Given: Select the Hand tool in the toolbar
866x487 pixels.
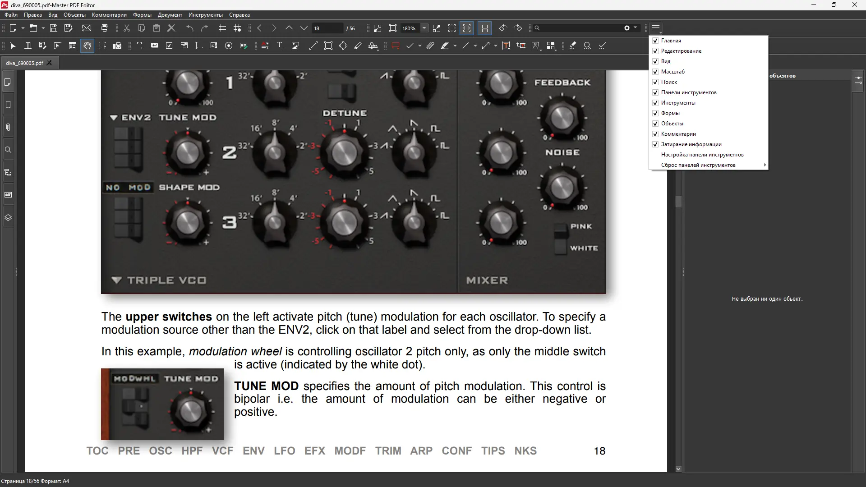Looking at the screenshot, I should click(x=87, y=46).
